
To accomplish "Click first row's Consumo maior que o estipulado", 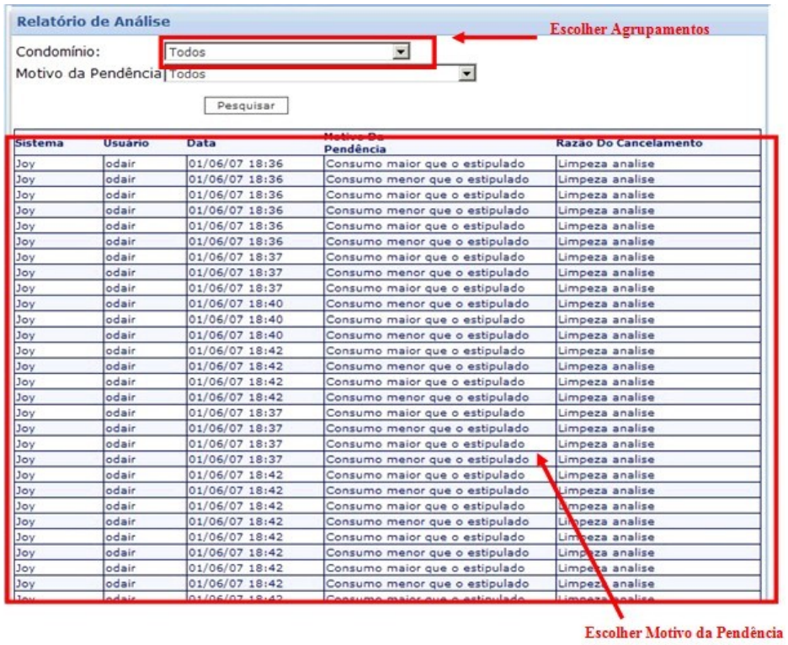I will click(425, 163).
